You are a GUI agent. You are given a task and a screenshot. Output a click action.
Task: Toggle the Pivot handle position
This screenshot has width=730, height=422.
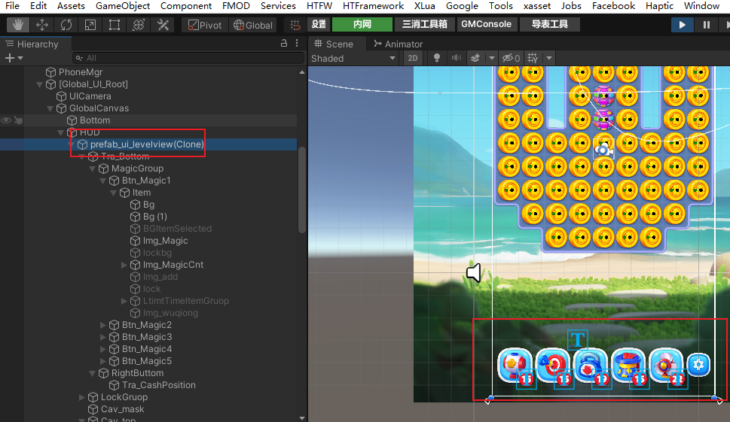click(205, 25)
